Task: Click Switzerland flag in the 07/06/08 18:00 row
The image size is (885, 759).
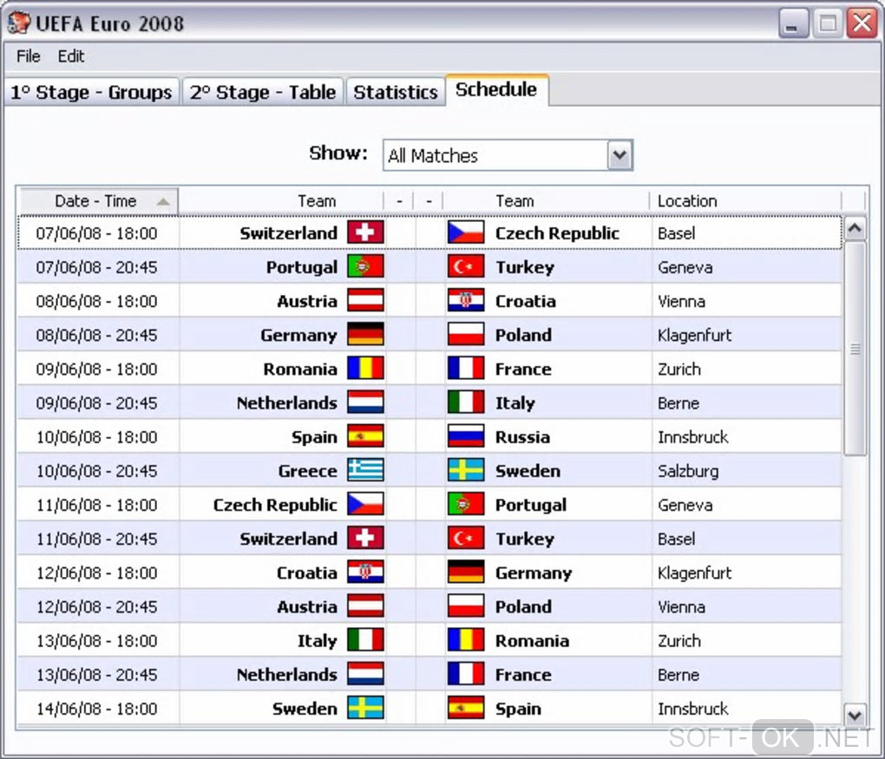Action: tap(365, 232)
